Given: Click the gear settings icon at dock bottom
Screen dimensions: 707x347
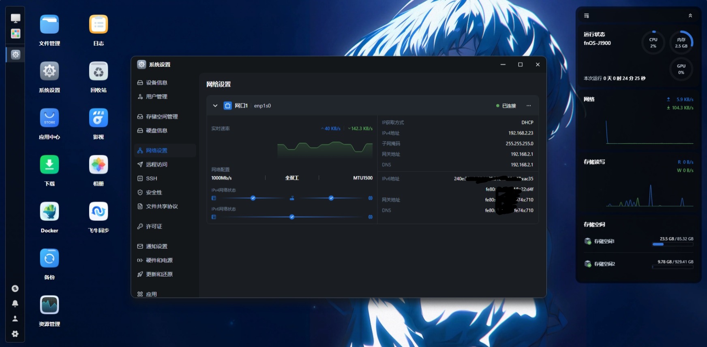Looking at the screenshot, I should click(15, 334).
